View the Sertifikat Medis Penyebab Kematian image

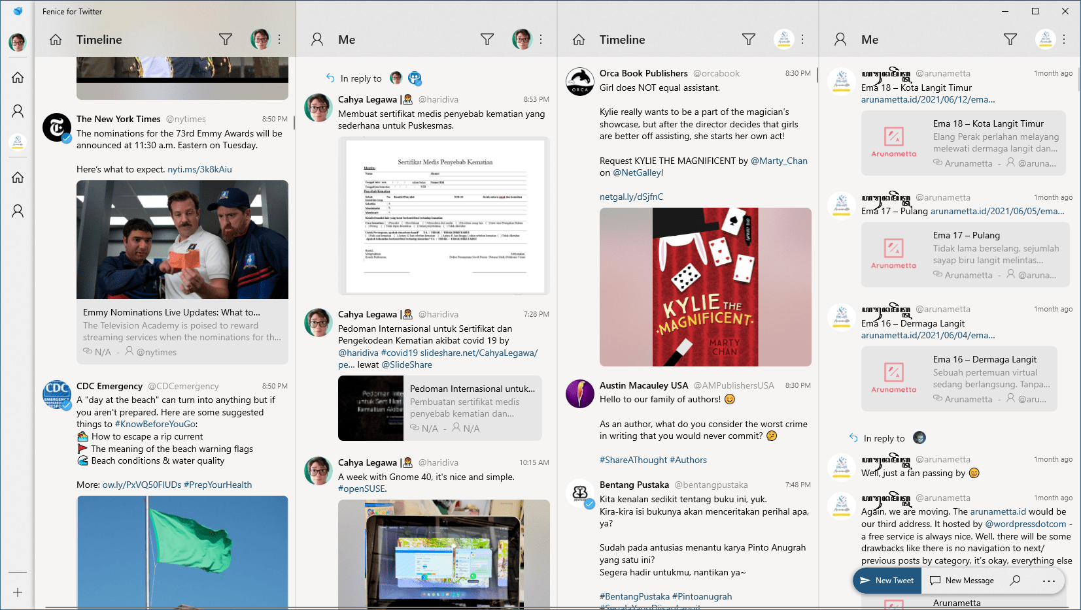[444, 216]
